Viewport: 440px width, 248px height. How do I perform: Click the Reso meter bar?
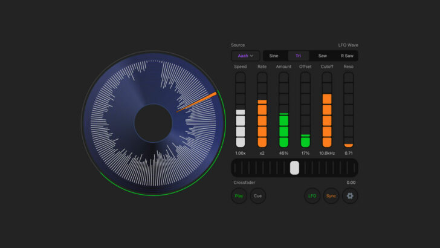click(x=349, y=109)
